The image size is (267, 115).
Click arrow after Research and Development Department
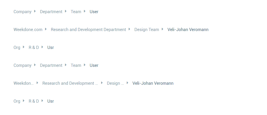pos(129,29)
